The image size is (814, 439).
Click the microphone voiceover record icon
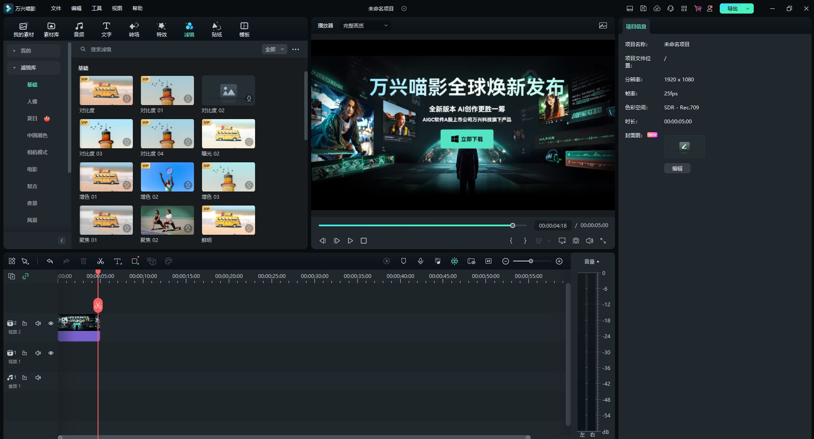click(x=421, y=261)
